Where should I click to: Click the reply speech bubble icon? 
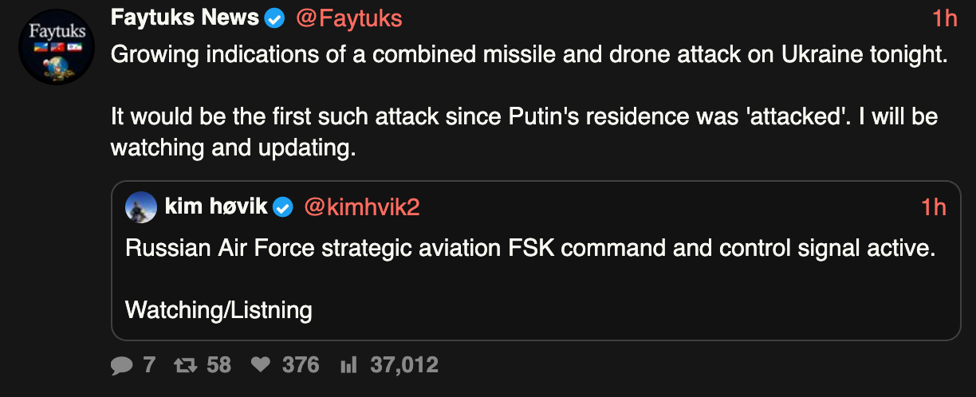[x=122, y=365]
